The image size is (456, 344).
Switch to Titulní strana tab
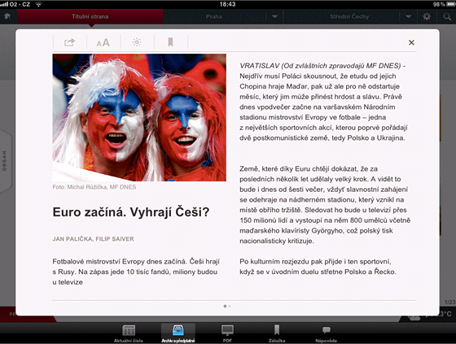click(x=90, y=16)
